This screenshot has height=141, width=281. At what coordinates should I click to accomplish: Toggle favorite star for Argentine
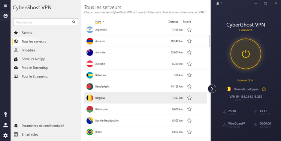(x=189, y=30)
